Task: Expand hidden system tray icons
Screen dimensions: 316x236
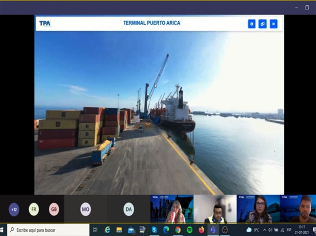Action: [x=265, y=230]
